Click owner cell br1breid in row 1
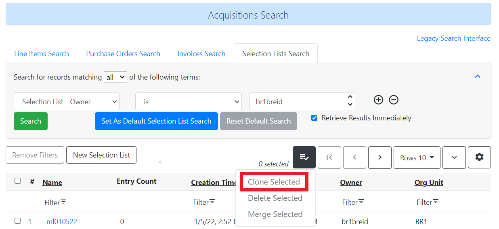This screenshot has height=229, width=499. pyautogui.click(x=355, y=221)
